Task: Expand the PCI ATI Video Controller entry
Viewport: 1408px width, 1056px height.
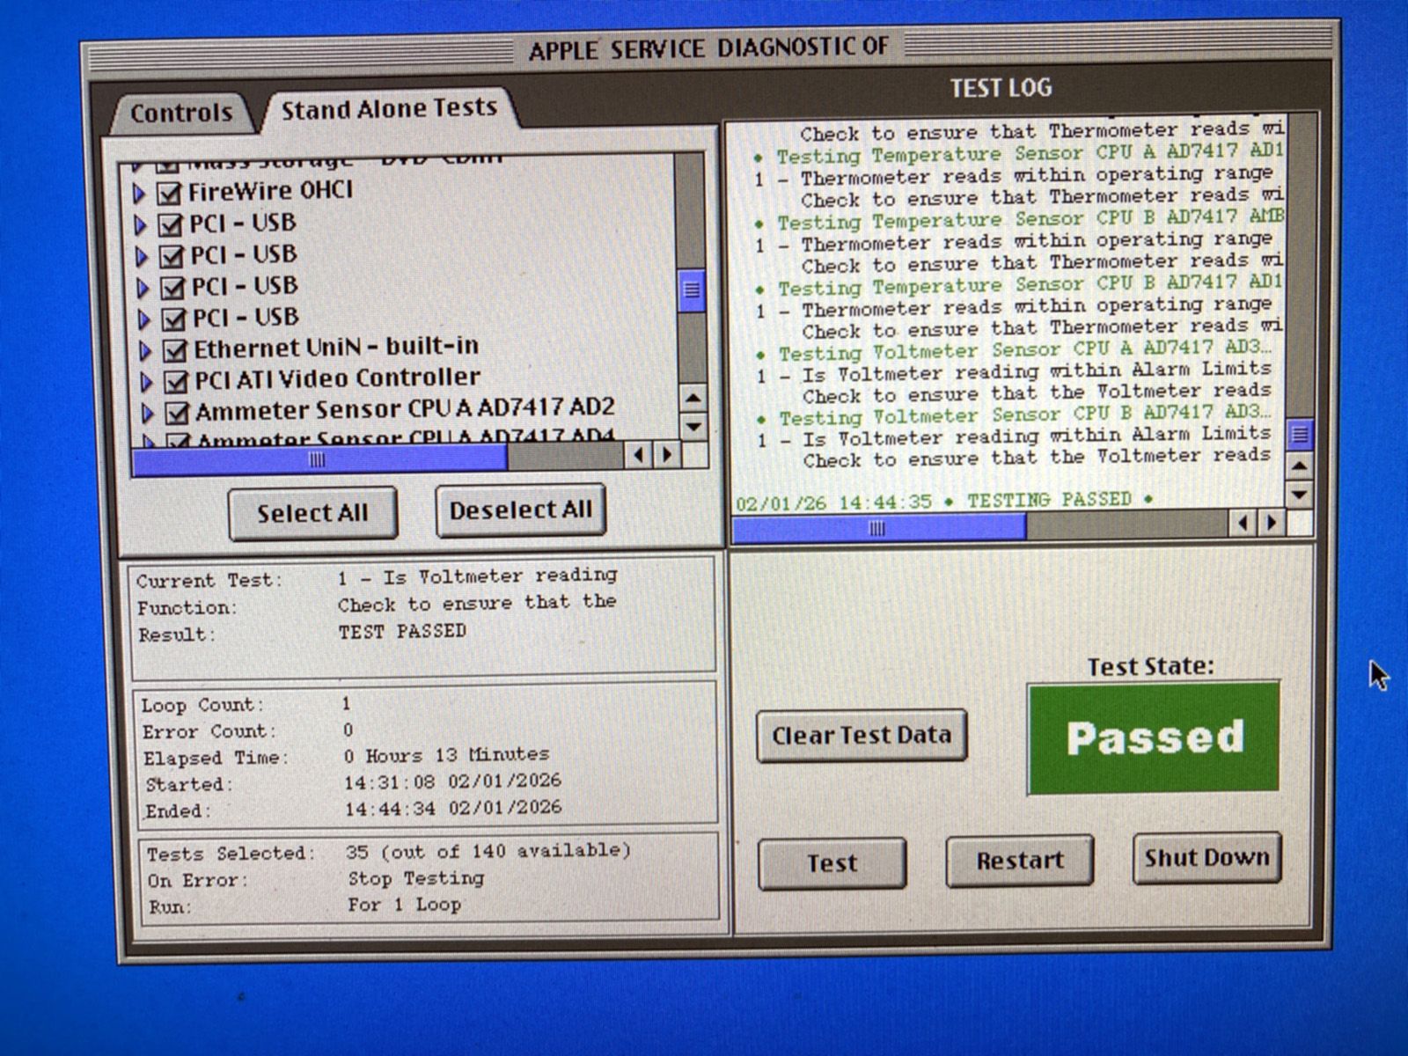Action: pos(144,378)
